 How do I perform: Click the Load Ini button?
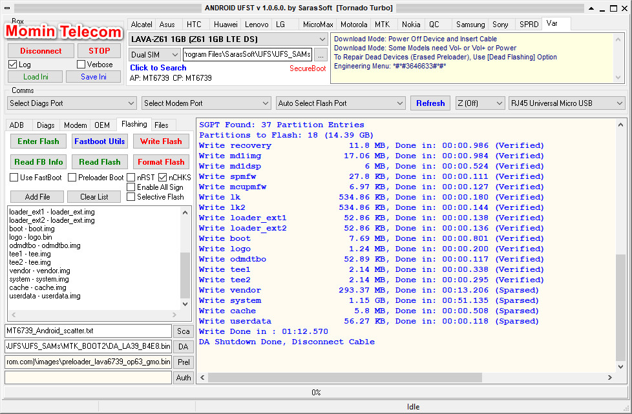[36, 76]
